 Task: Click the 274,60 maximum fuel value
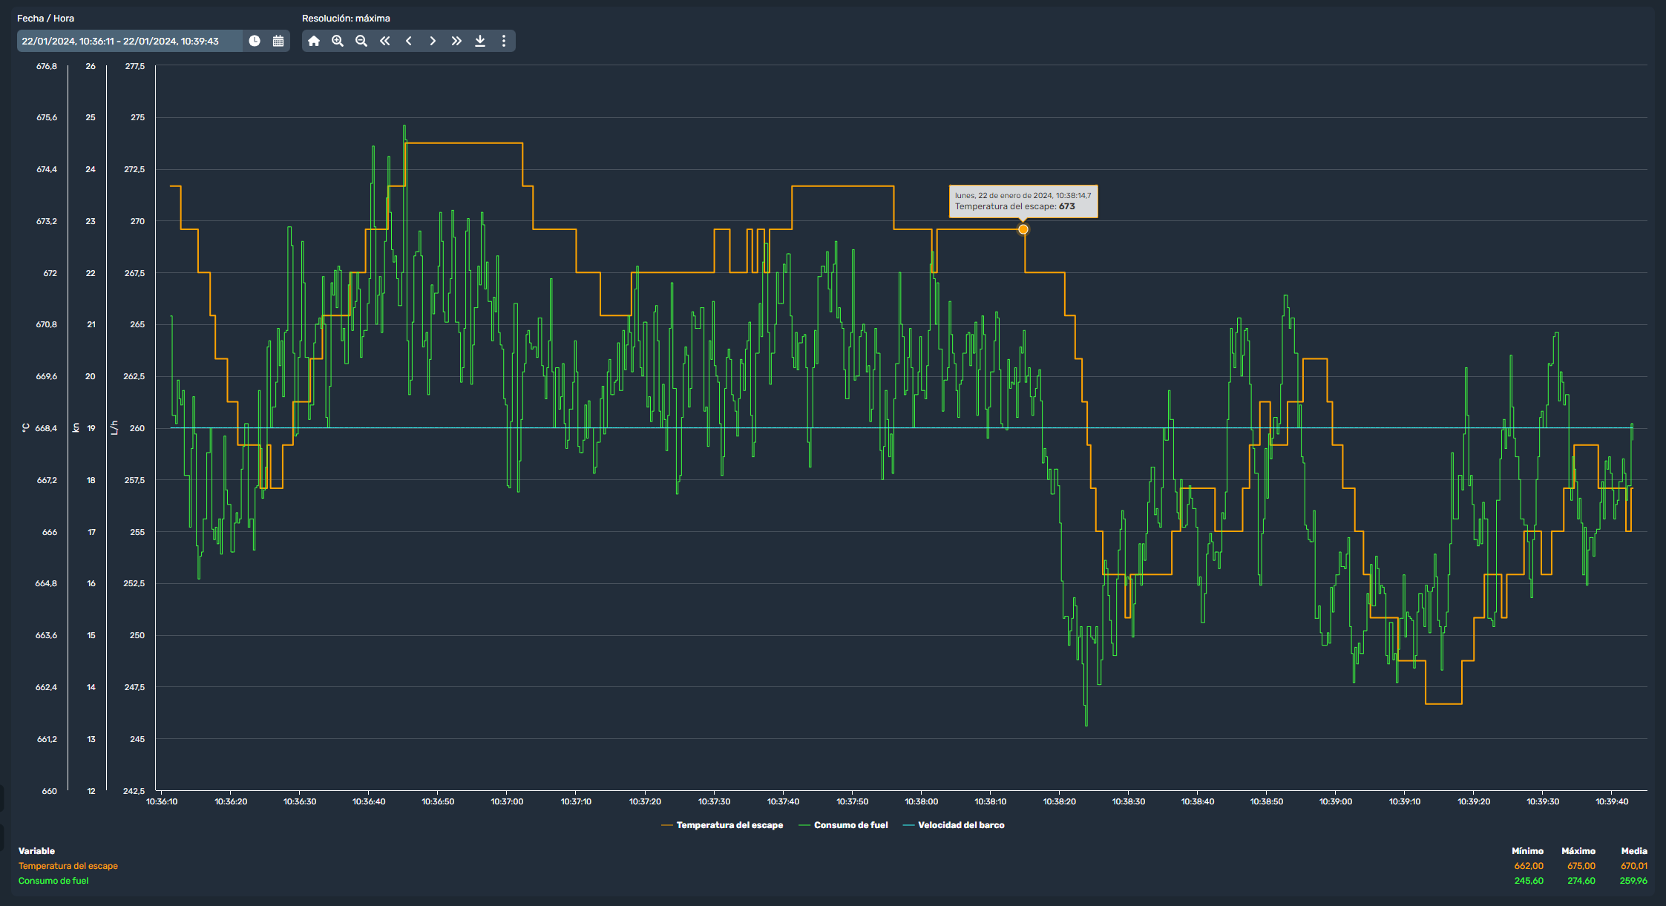click(x=1581, y=881)
